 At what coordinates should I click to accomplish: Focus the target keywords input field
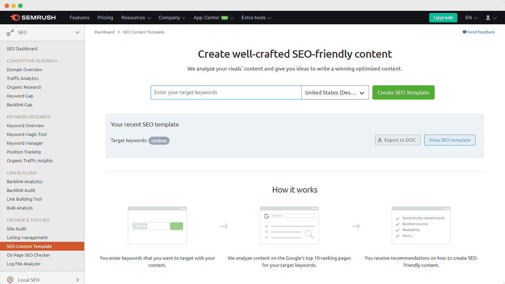(x=226, y=92)
